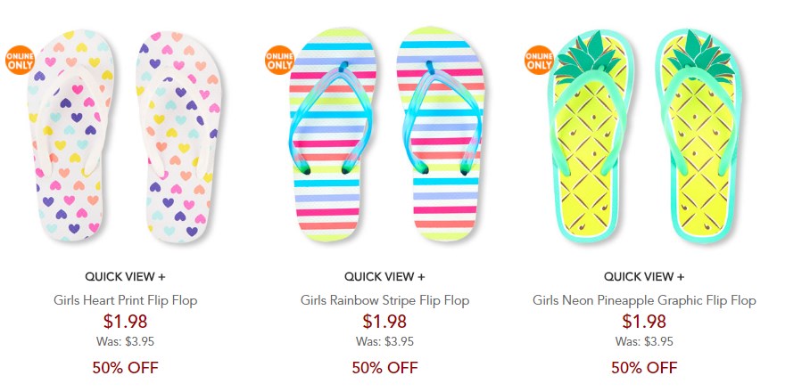Open the heart print flip flop image
The width and height of the screenshot is (810, 392).
(x=125, y=135)
